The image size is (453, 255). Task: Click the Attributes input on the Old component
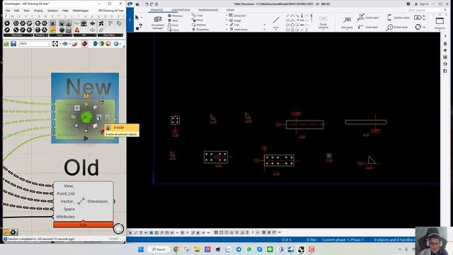66,217
